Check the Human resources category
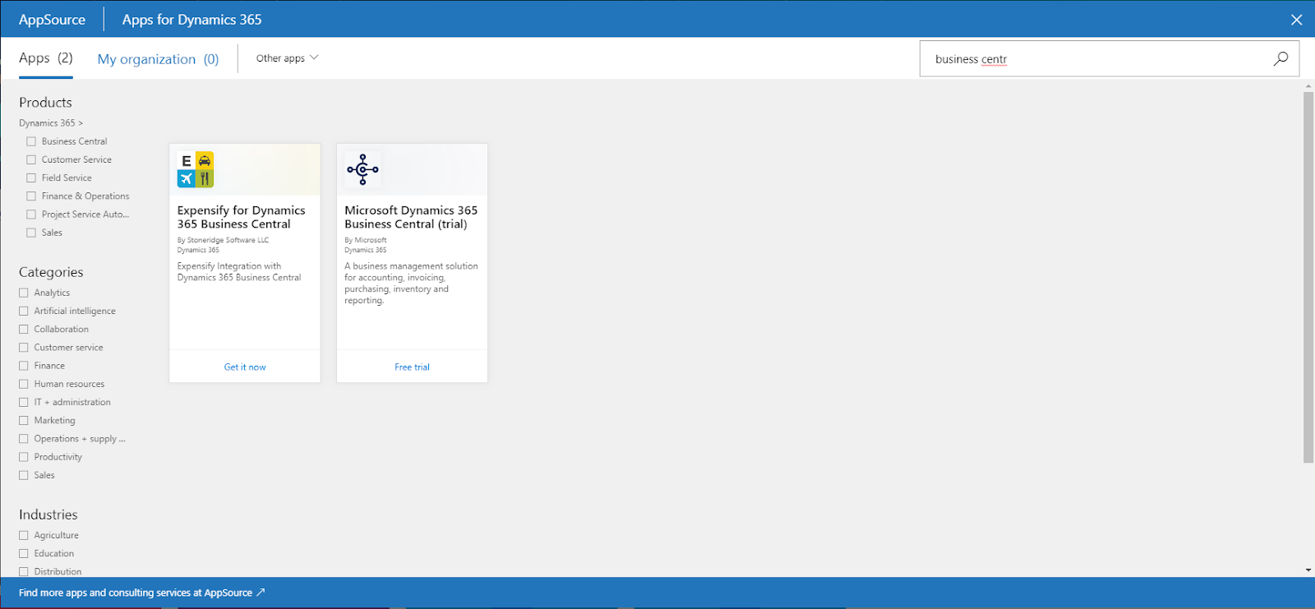 [24, 384]
